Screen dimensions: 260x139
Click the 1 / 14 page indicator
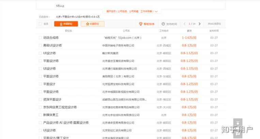click(192, 24)
